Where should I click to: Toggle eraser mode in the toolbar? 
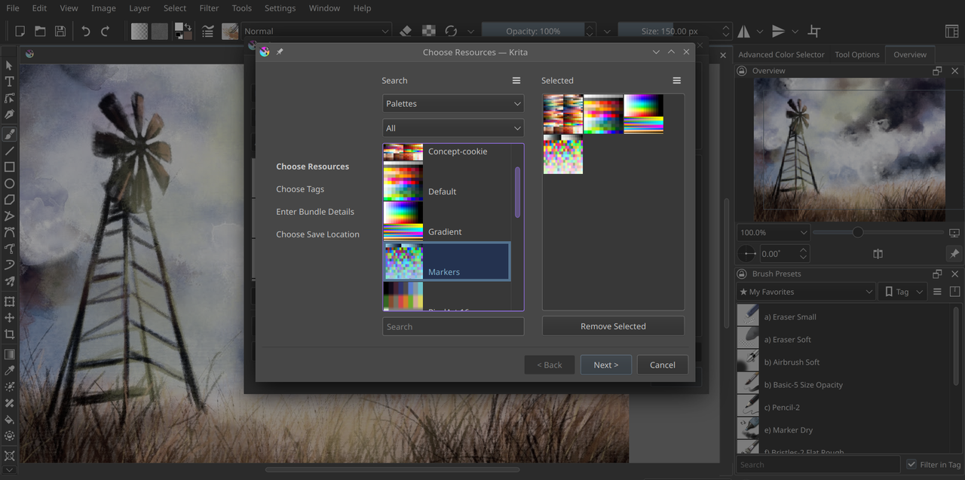coord(406,31)
